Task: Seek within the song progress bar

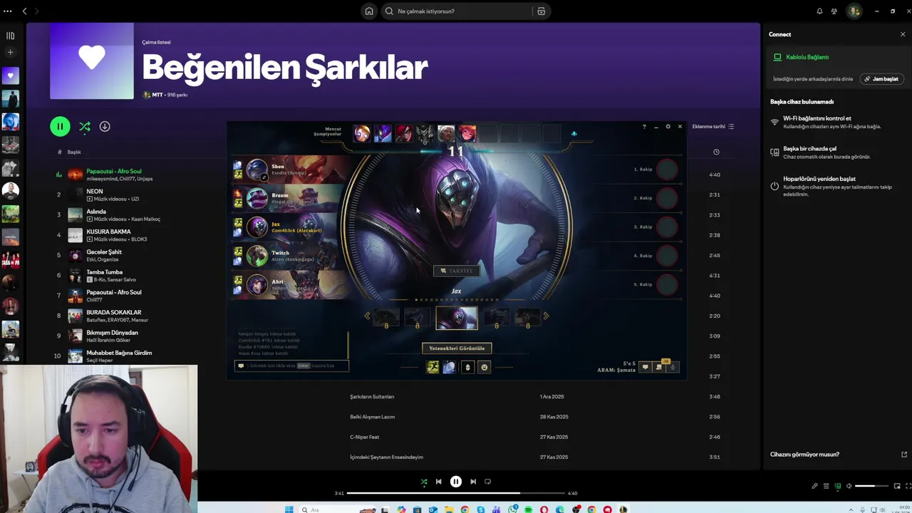Action: (456, 493)
